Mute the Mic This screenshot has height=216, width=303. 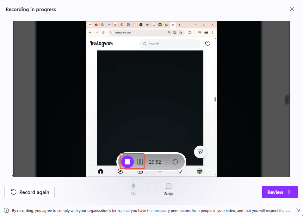click(133, 188)
